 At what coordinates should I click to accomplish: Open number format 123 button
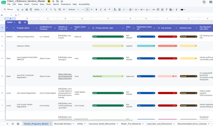(64, 10)
